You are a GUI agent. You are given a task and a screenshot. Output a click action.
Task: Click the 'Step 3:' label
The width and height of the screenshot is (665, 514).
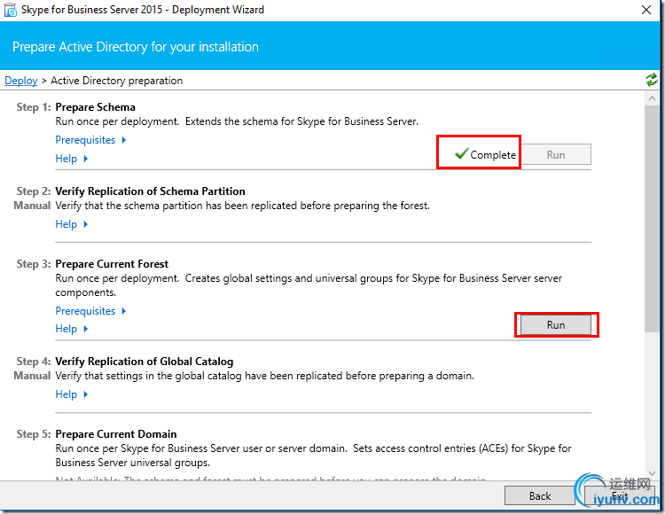click(x=34, y=264)
